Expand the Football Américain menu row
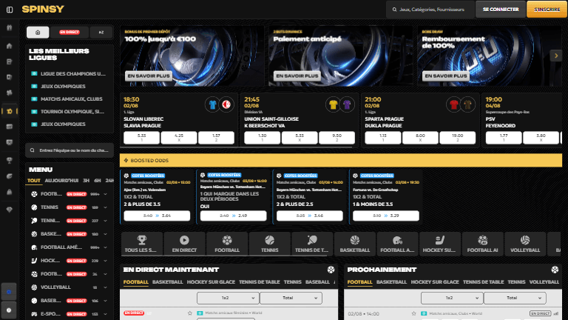 70,247
